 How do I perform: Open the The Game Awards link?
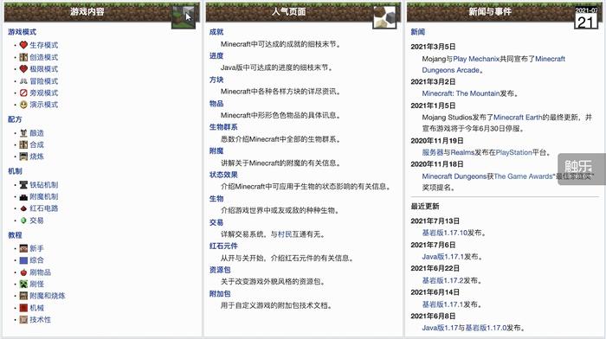point(523,176)
